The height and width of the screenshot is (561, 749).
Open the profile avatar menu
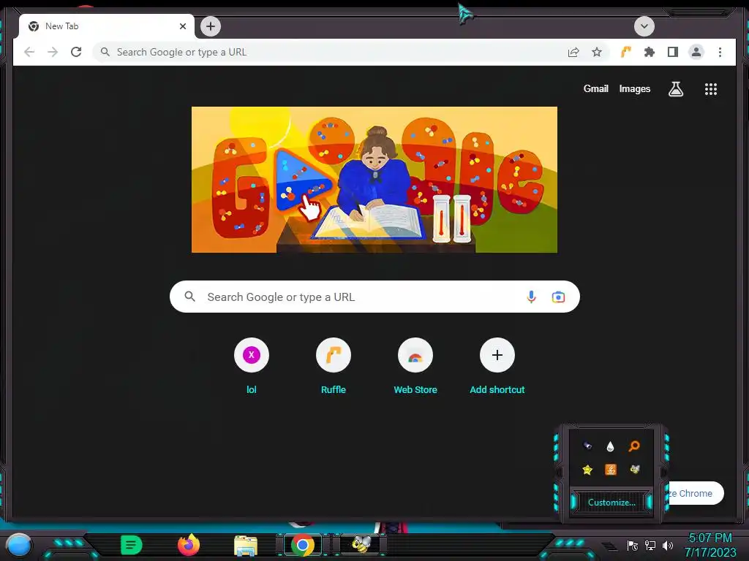pos(696,52)
